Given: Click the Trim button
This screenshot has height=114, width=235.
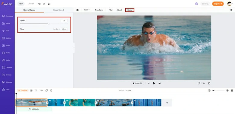Looking at the screenshot, I should pos(41,90).
